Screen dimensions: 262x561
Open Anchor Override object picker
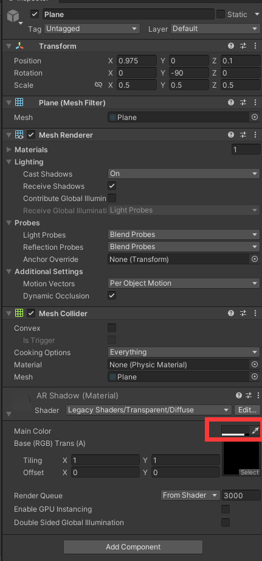click(255, 259)
